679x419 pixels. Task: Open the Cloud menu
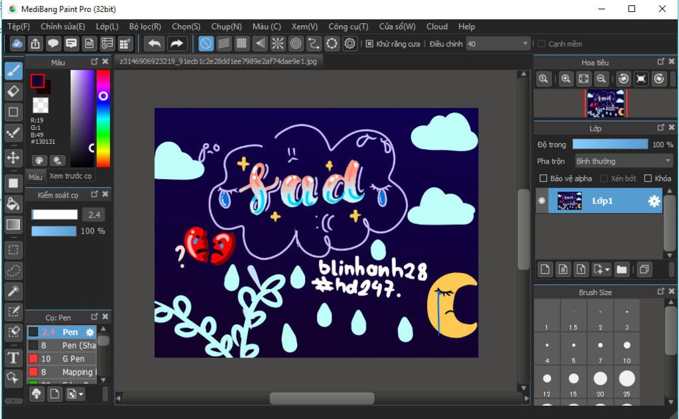pos(437,27)
